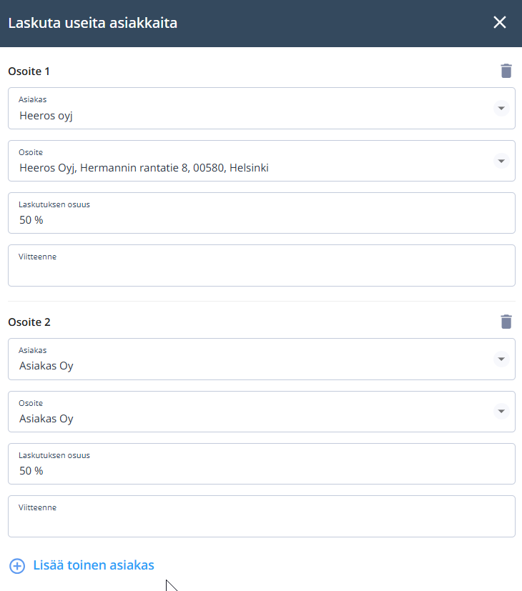Select the Heeros oyj customer value
Screen dimensions: 522x591
46,116
